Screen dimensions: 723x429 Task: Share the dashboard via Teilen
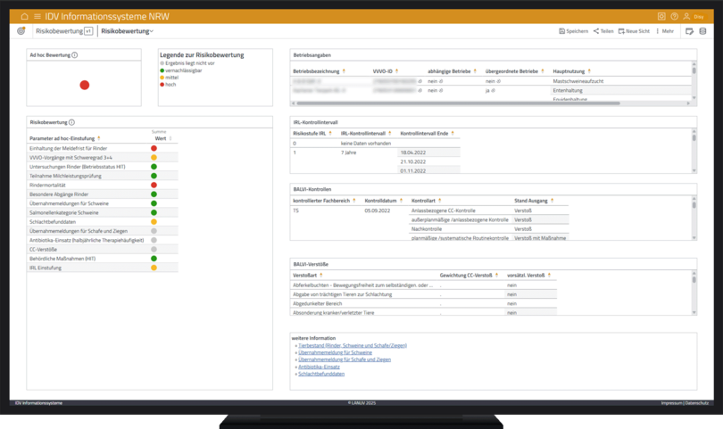(x=603, y=31)
